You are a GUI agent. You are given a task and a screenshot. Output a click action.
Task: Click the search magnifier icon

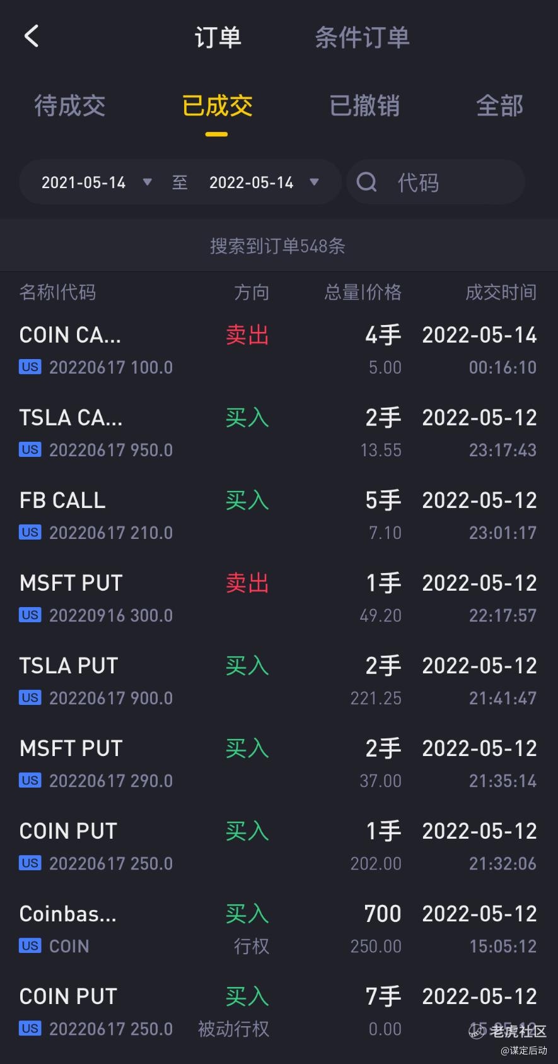click(366, 182)
